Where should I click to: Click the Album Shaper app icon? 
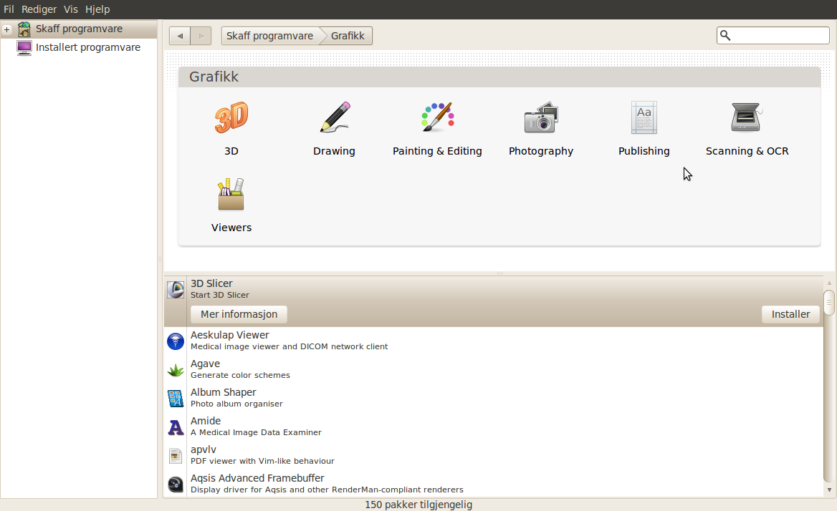[176, 398]
